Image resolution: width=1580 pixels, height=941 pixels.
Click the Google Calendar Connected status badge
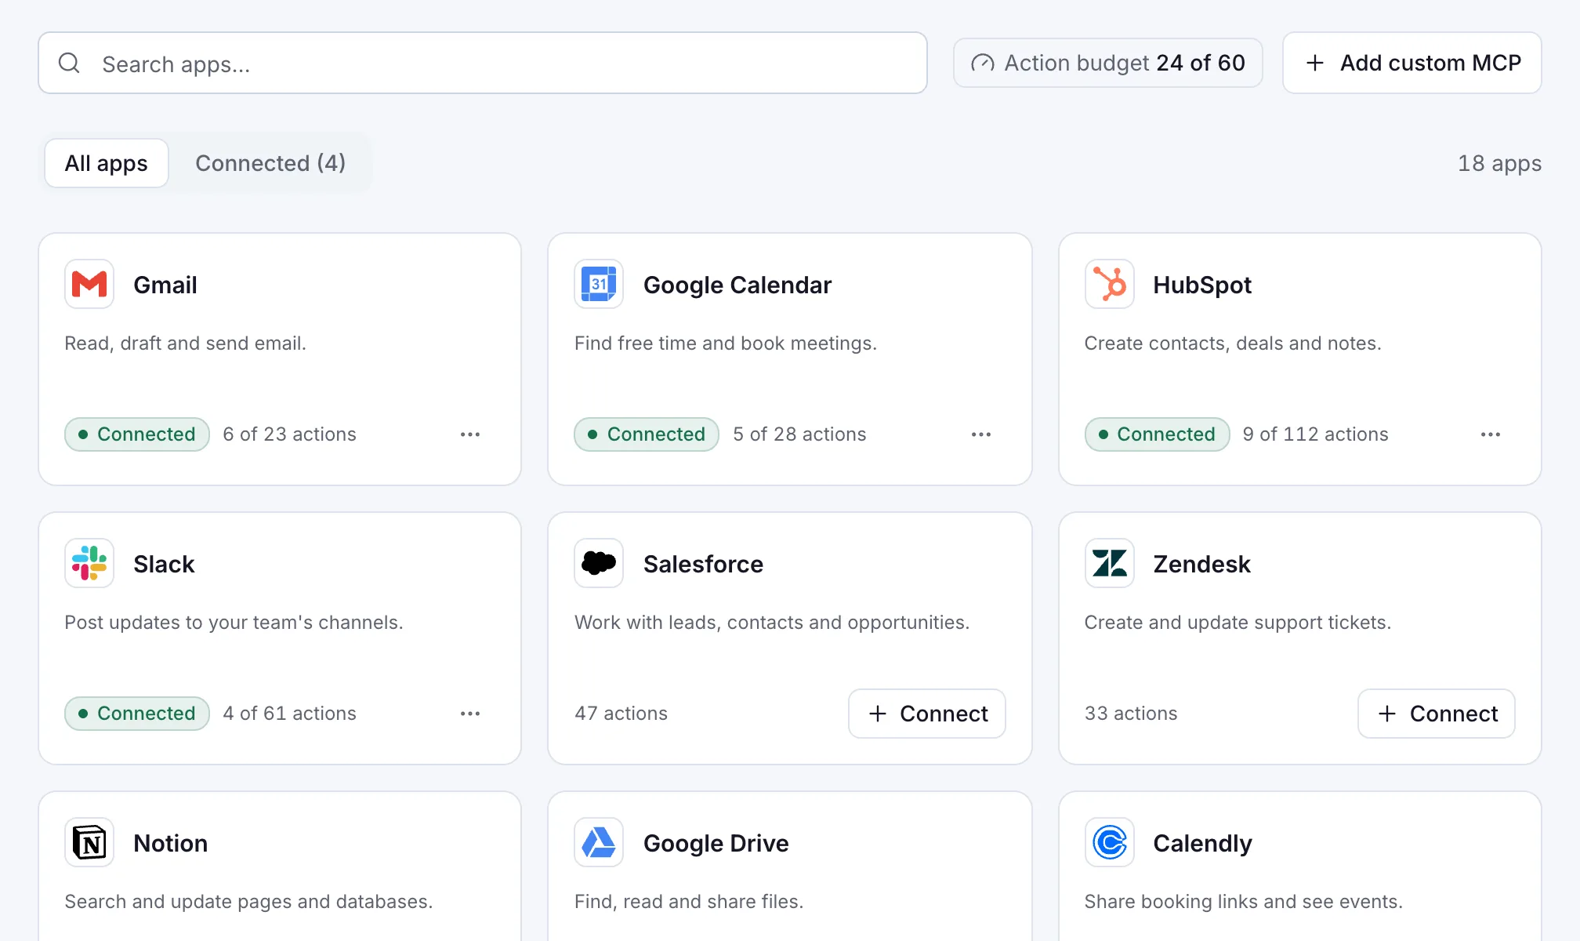coord(647,434)
